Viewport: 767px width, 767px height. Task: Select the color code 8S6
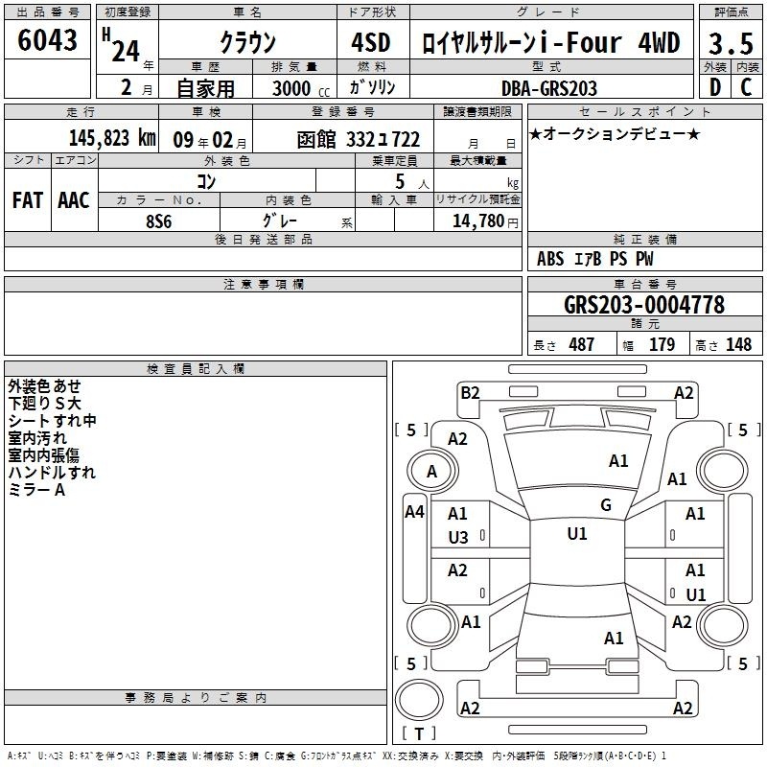(x=159, y=221)
